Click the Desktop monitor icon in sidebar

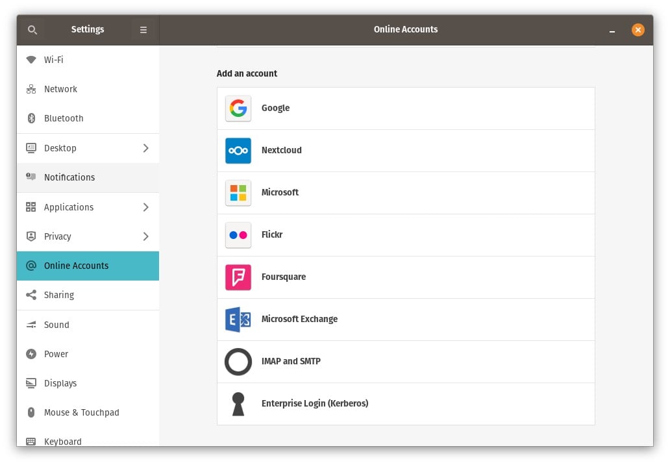31,148
